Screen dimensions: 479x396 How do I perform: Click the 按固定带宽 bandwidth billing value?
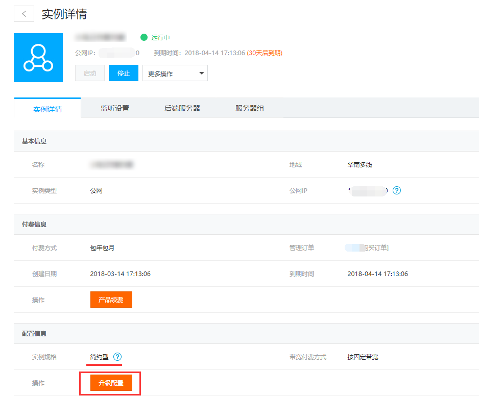pyautogui.click(x=363, y=357)
